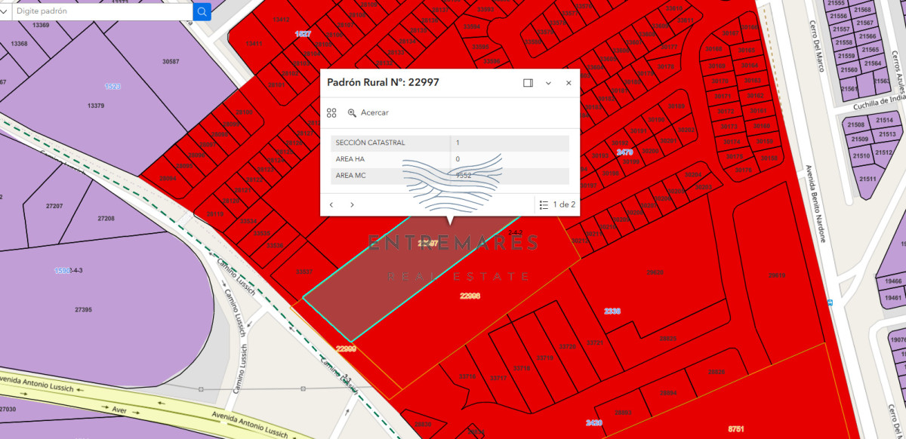Click in the 'Digite padrón' search field
This screenshot has width=906, height=439.
(102, 11)
